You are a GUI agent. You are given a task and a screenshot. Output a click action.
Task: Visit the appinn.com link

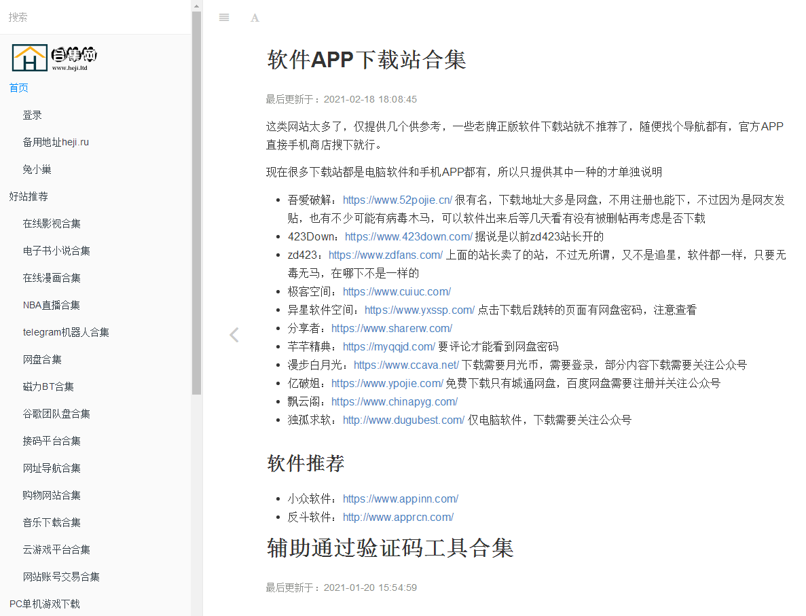tap(401, 499)
